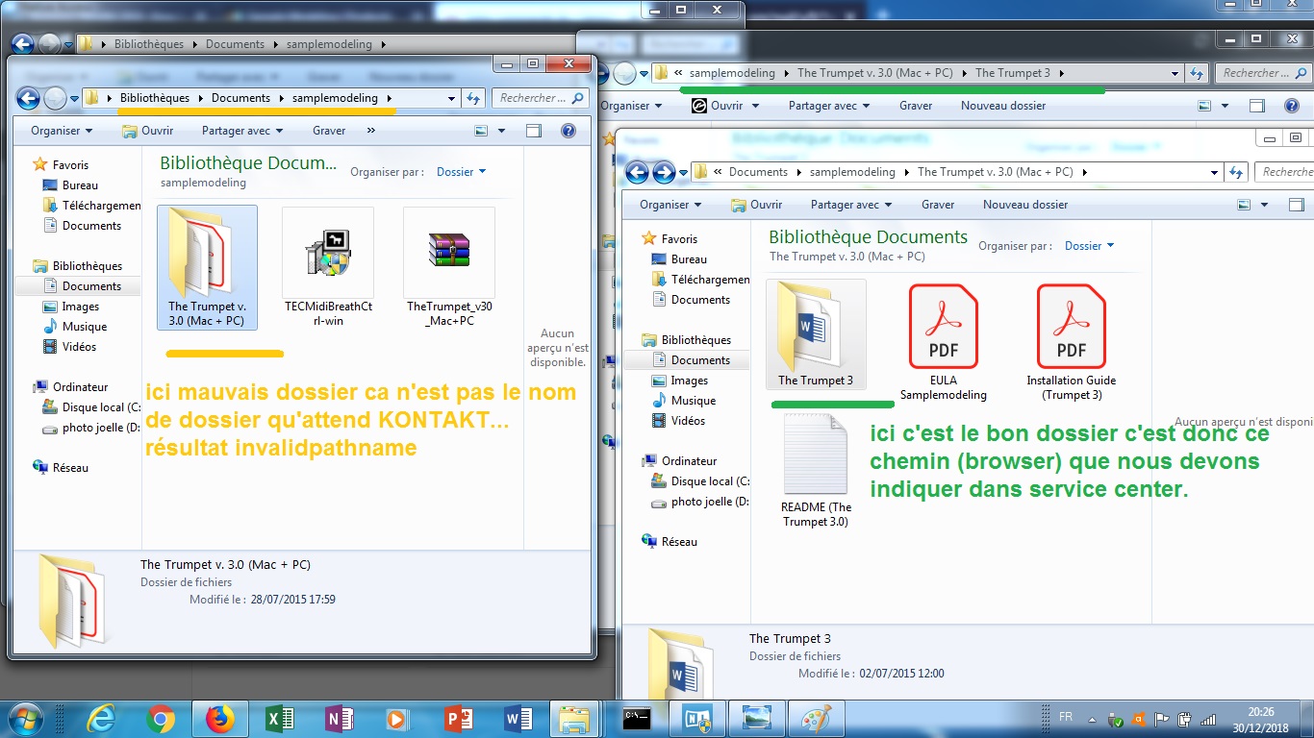Click the change-view icon in the PDF files window

coord(1245,205)
